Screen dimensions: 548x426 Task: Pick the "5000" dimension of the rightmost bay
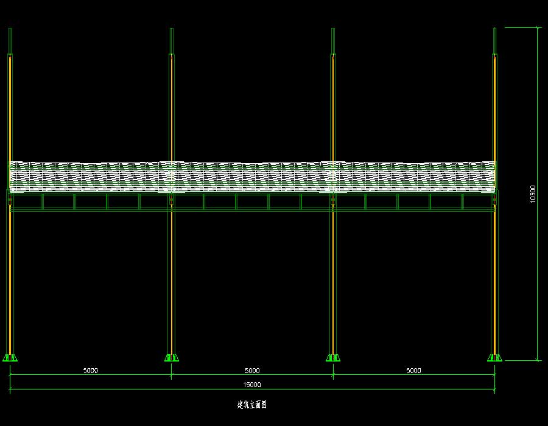[413, 371]
